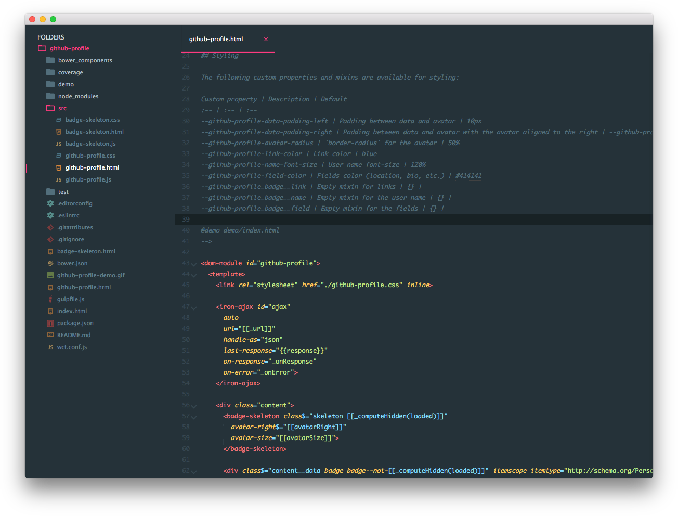Click the image icon beside github-profile-demo.gif
The height and width of the screenshot is (516, 678).
pyautogui.click(x=50, y=275)
